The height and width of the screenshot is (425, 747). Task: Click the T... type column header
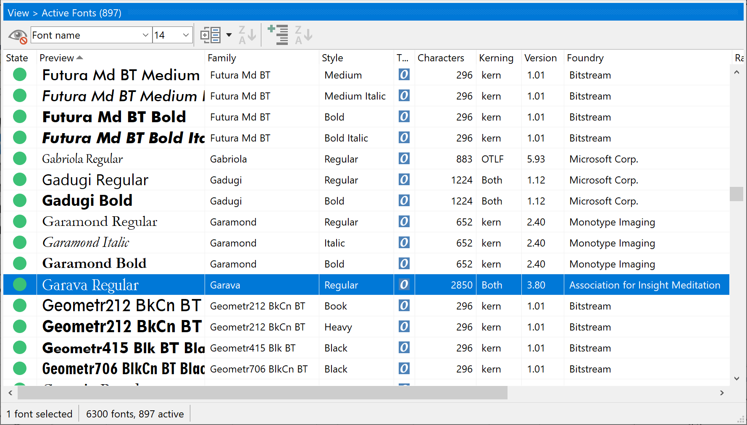point(404,58)
